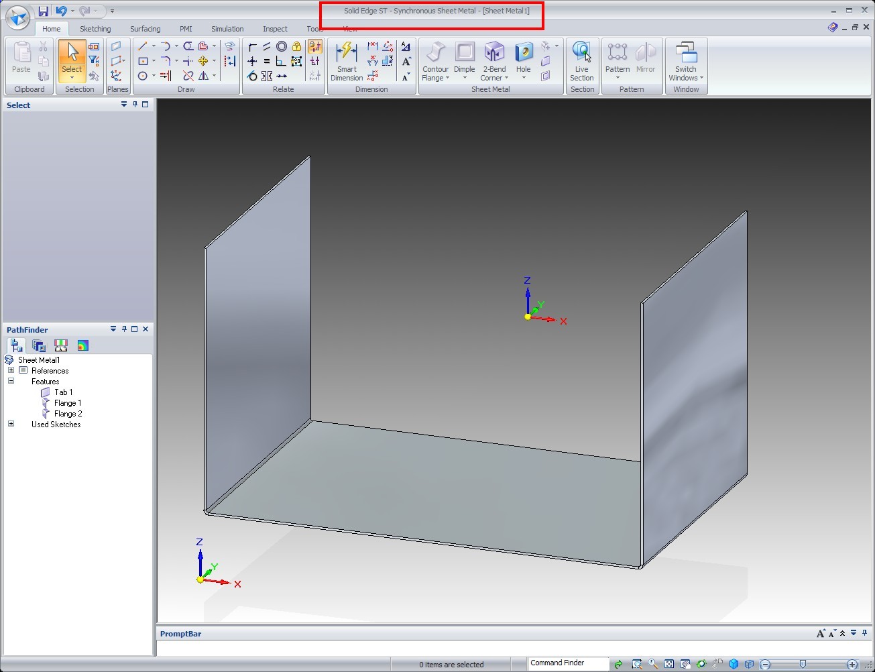The width and height of the screenshot is (875, 672).
Task: Open the Hole dropdown arrow
Action: [523, 78]
